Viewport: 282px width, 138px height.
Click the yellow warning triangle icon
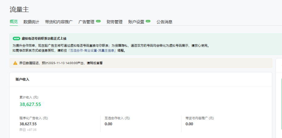[15, 63]
